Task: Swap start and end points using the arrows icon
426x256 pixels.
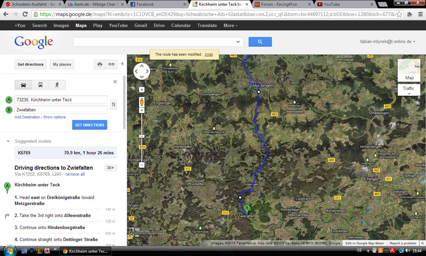Action: click(x=113, y=104)
